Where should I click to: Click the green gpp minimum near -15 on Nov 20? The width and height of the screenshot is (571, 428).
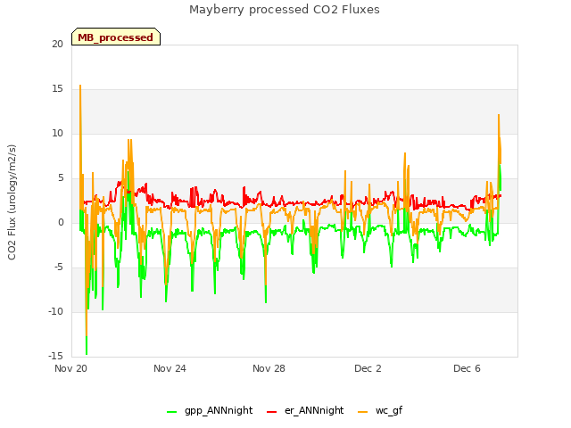click(87, 353)
